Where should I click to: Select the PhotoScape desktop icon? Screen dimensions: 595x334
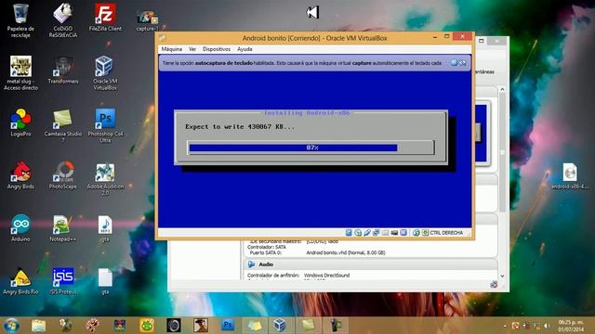63,175
